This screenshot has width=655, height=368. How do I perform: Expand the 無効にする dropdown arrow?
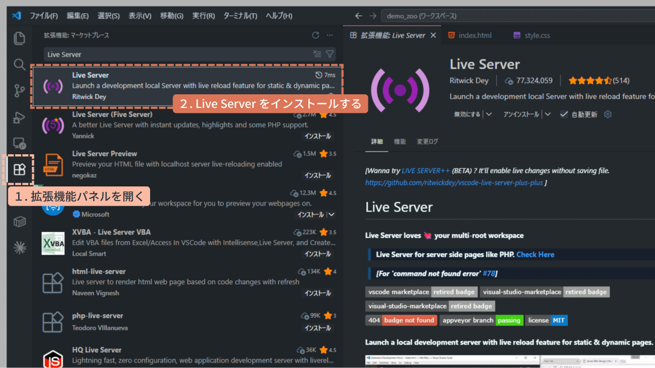coord(489,114)
